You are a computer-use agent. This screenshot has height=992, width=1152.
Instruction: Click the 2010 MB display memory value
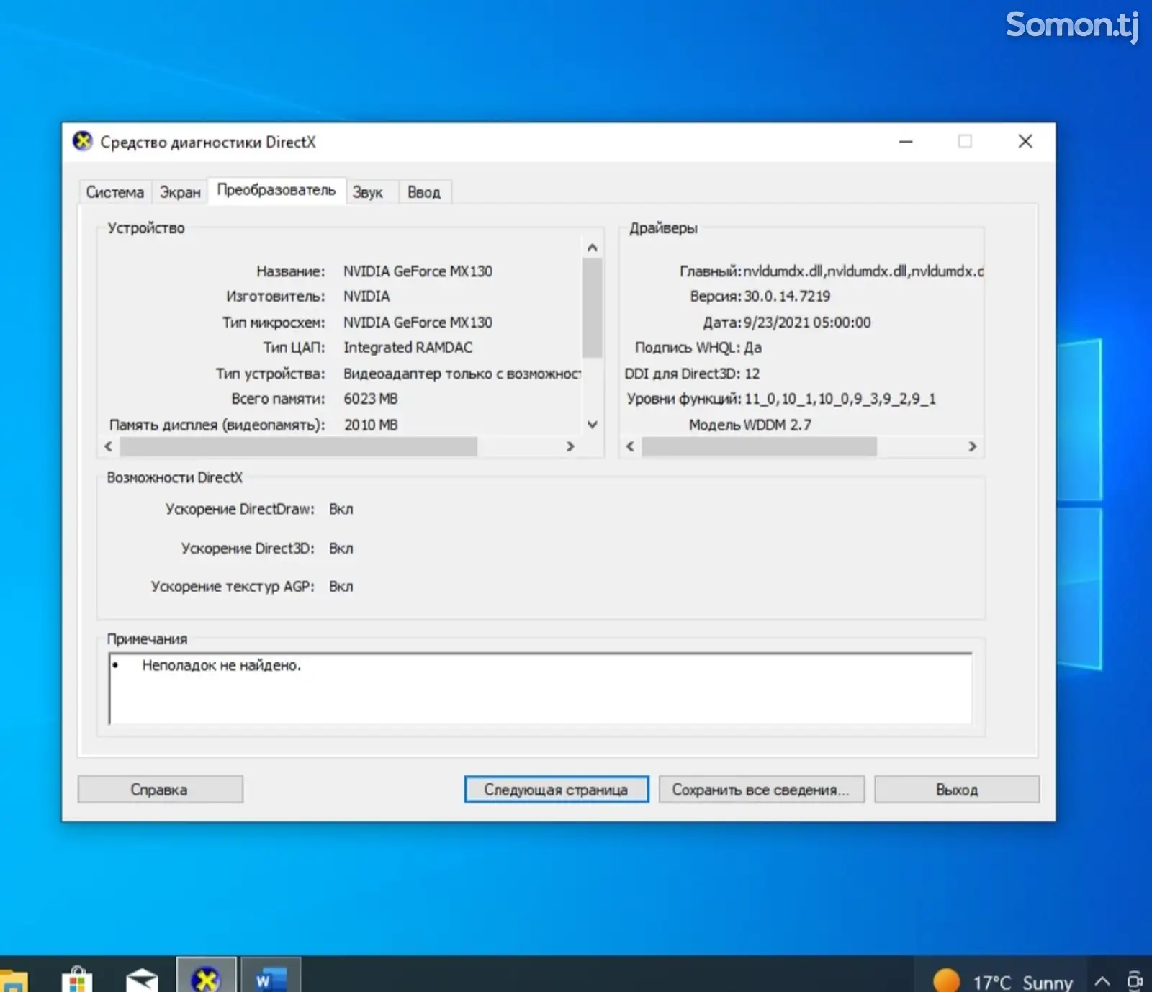370,425
